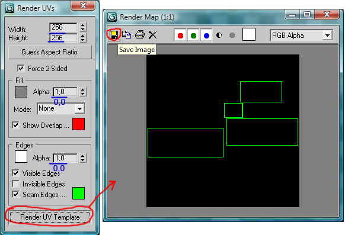The image size is (345, 235).
Task: Open the Mode dropdown set to None
Action: coord(61,108)
